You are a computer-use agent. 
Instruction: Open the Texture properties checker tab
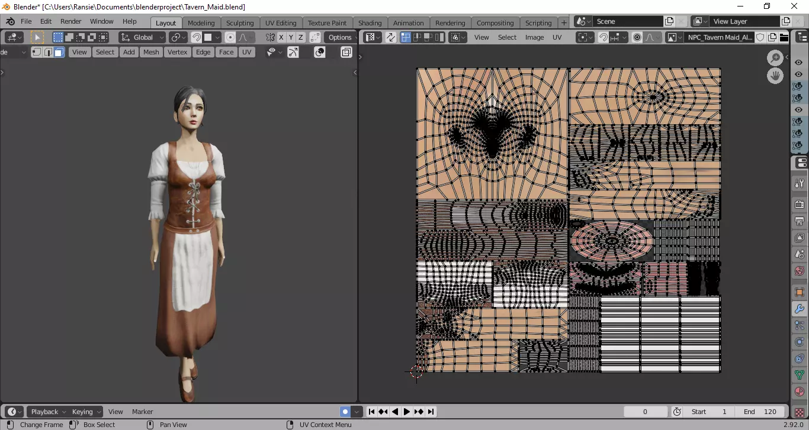[799, 412]
